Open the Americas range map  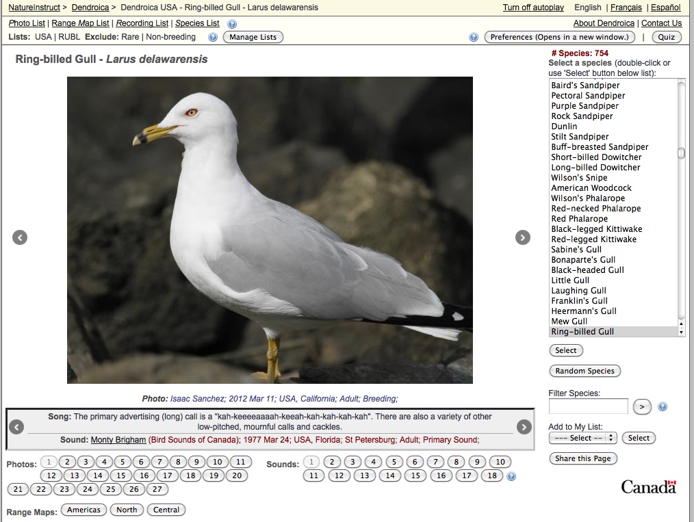click(x=83, y=509)
